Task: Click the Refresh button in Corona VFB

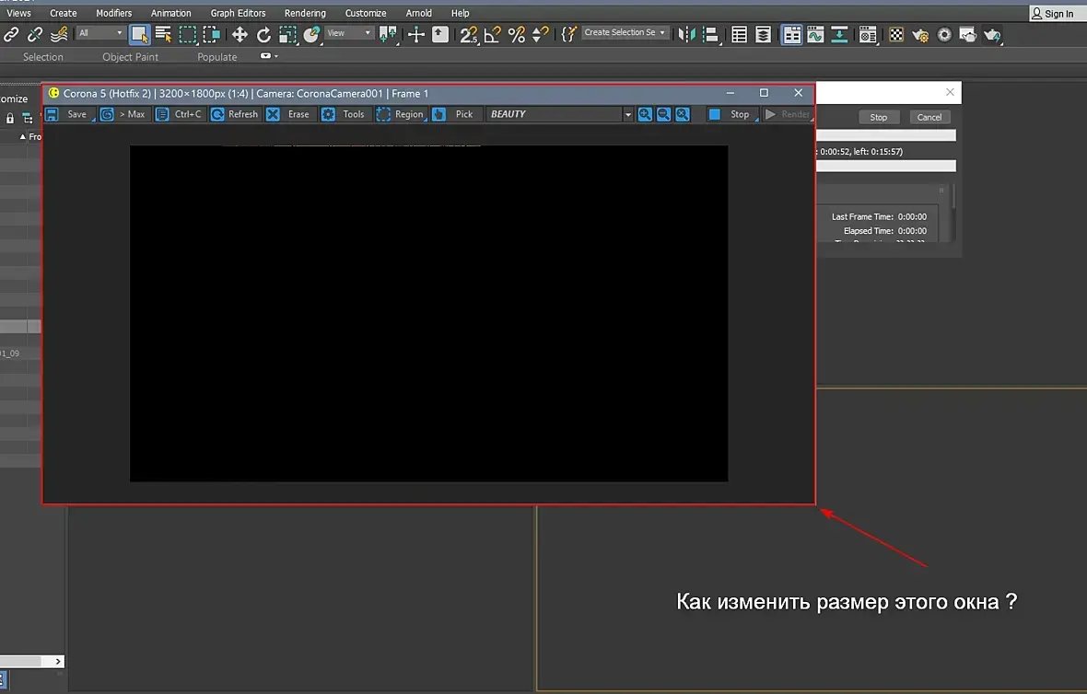Action: [235, 114]
